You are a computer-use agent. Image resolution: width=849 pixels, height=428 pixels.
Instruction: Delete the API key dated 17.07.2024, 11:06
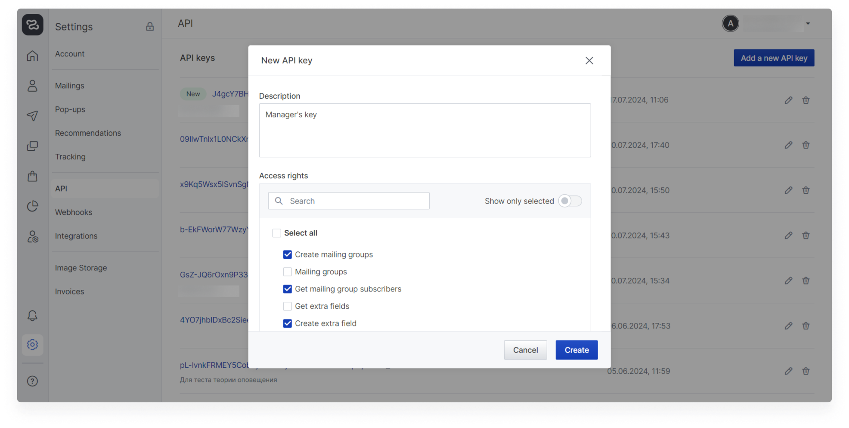(806, 100)
